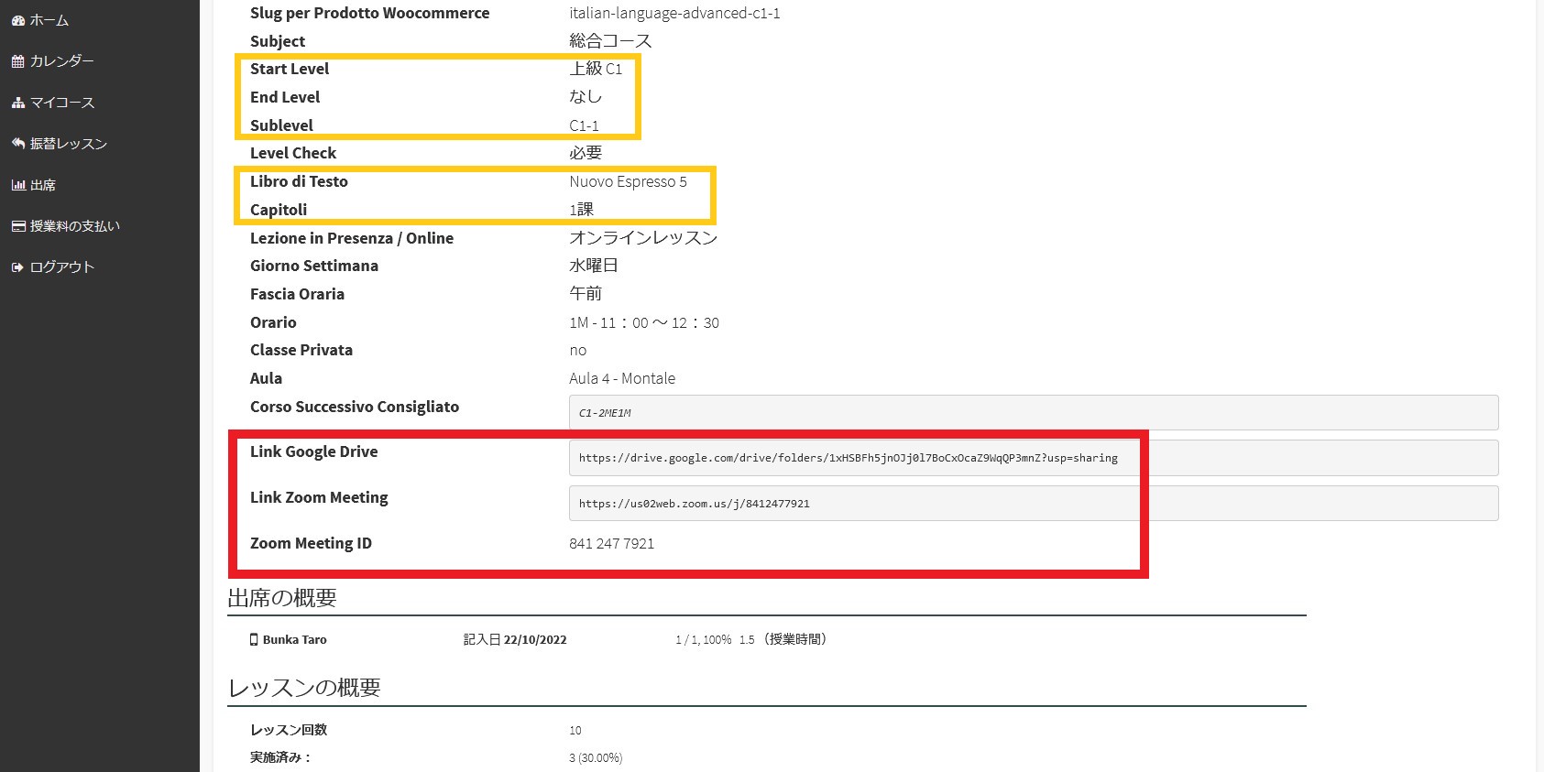Click the Zoom Meeting ID number 841 247 7921
This screenshot has height=772, width=1544.
coord(611,543)
